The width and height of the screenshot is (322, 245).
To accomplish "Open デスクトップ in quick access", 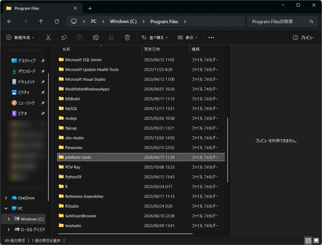I will (27, 61).
